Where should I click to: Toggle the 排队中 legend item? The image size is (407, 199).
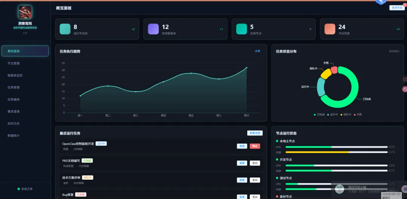(346, 115)
